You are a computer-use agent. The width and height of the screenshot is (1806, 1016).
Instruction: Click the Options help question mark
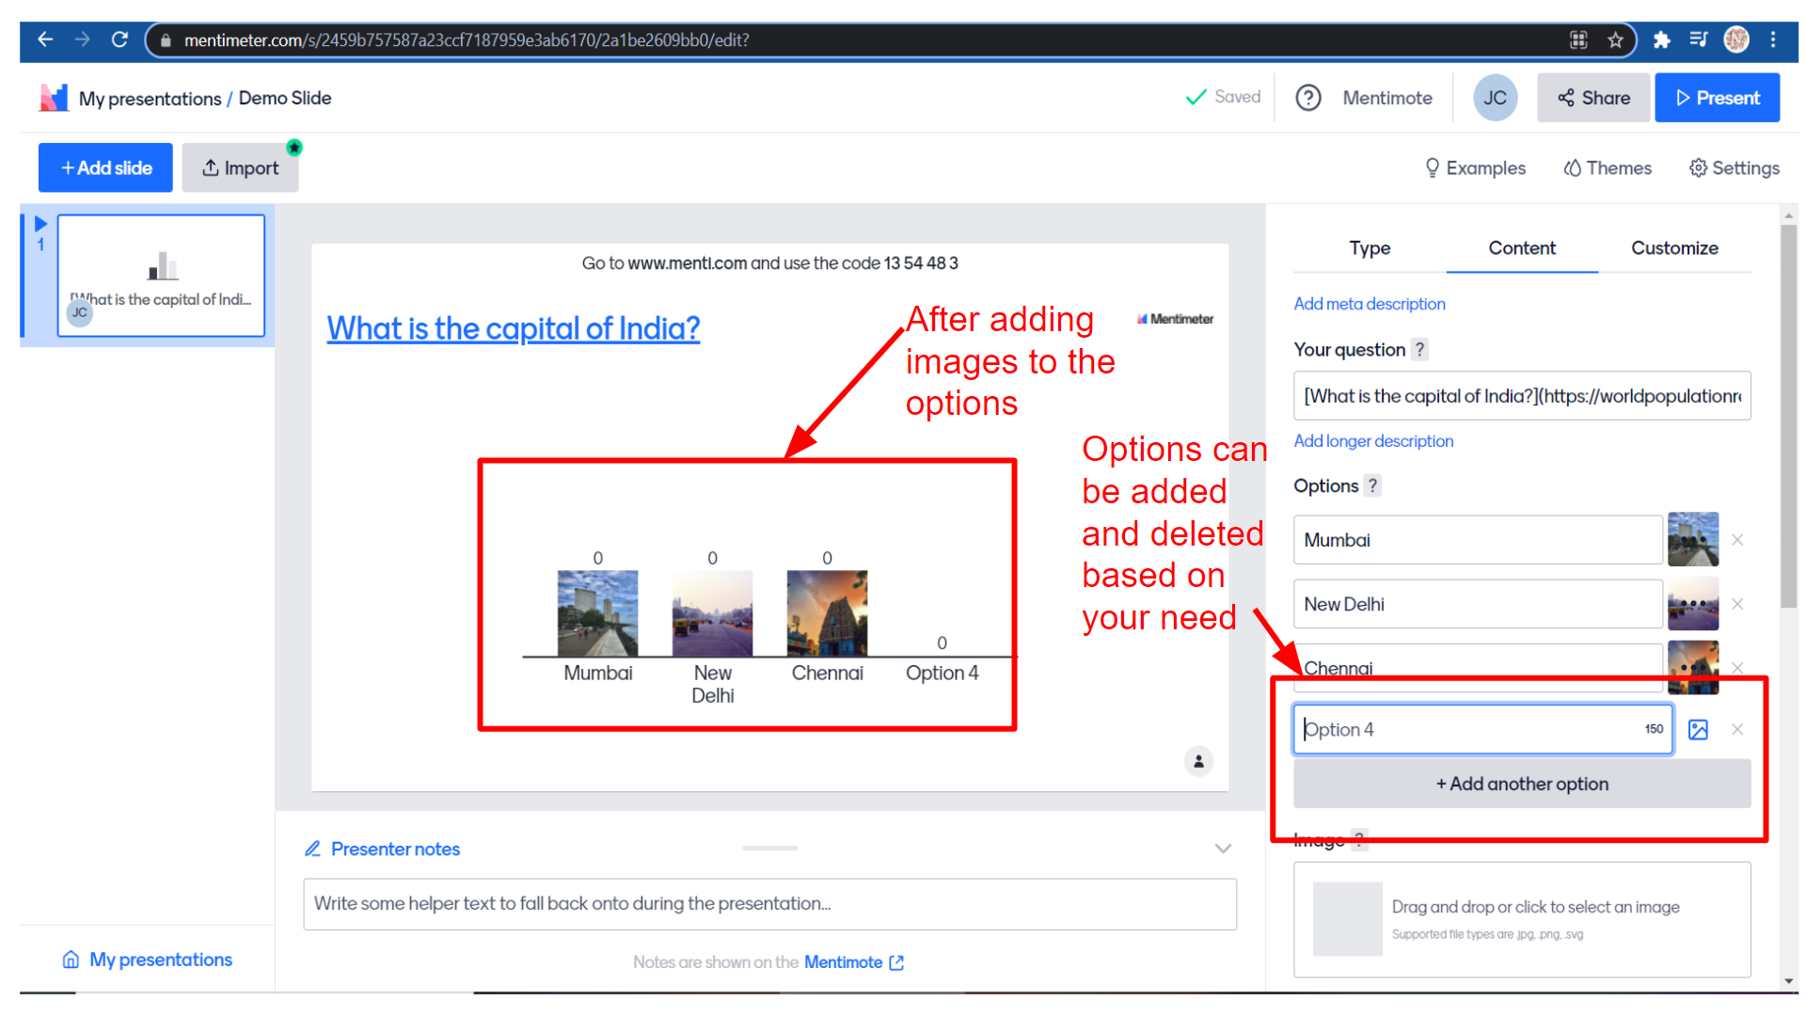coord(1372,486)
